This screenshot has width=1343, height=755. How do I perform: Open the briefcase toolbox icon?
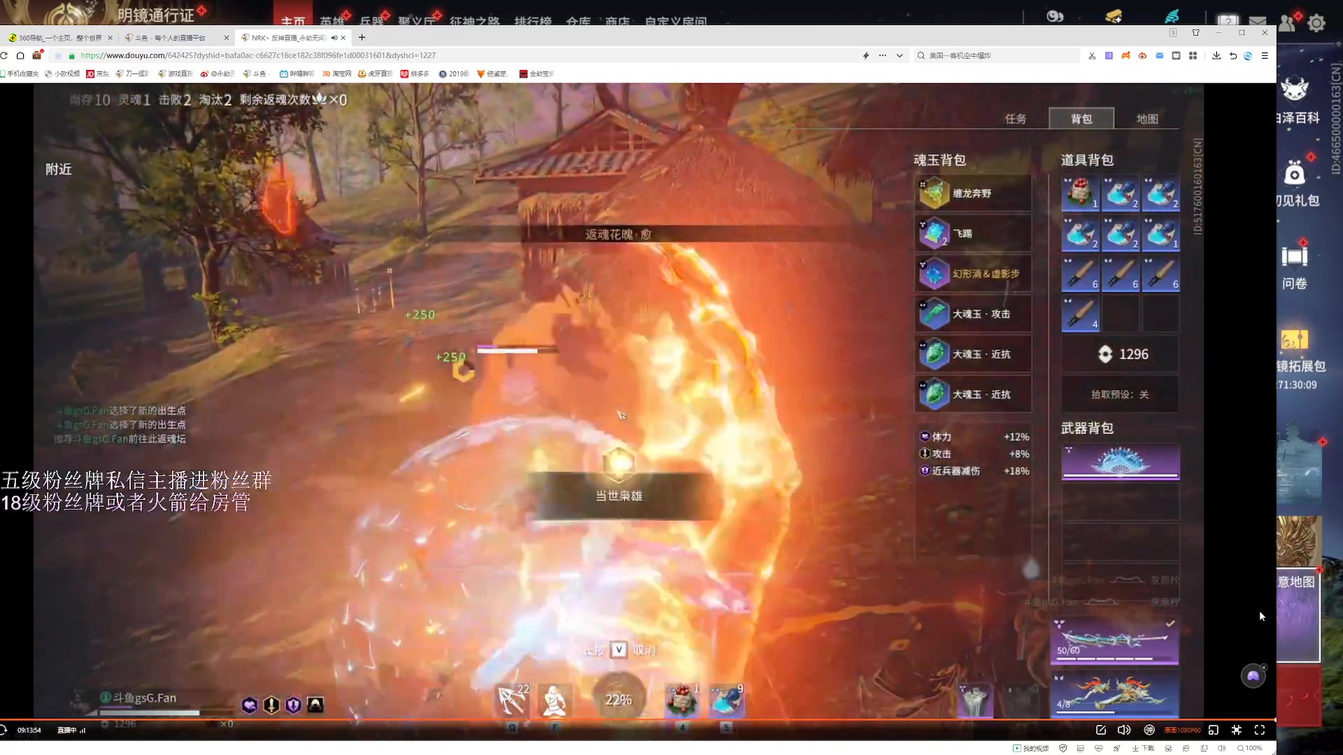click(x=37, y=55)
